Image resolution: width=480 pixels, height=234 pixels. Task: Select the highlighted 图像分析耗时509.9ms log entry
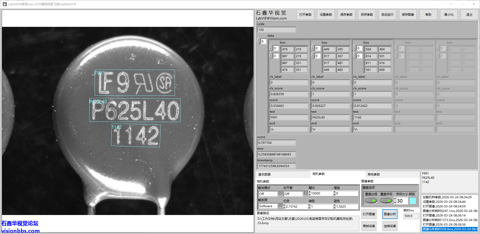coord(450,229)
